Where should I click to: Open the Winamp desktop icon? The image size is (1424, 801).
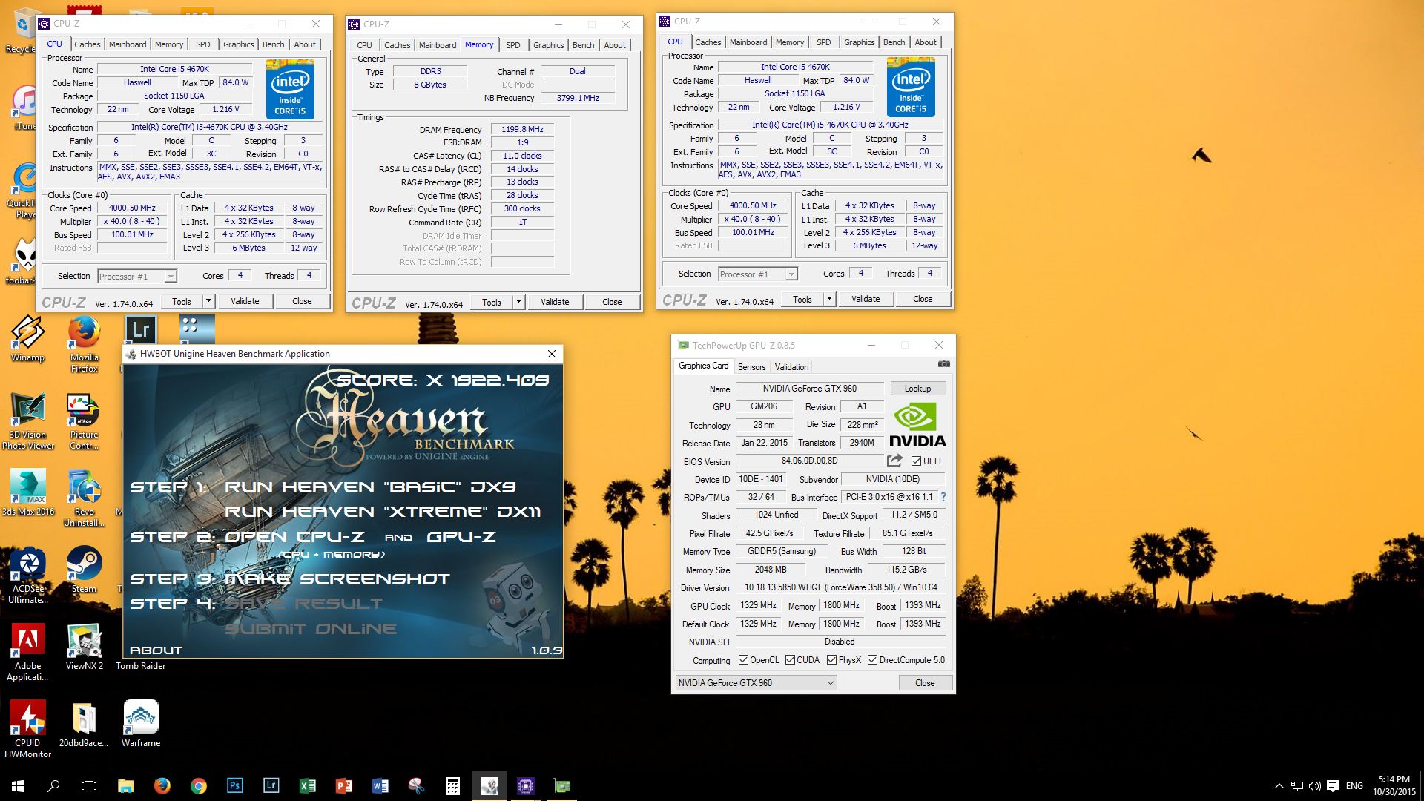tap(27, 333)
